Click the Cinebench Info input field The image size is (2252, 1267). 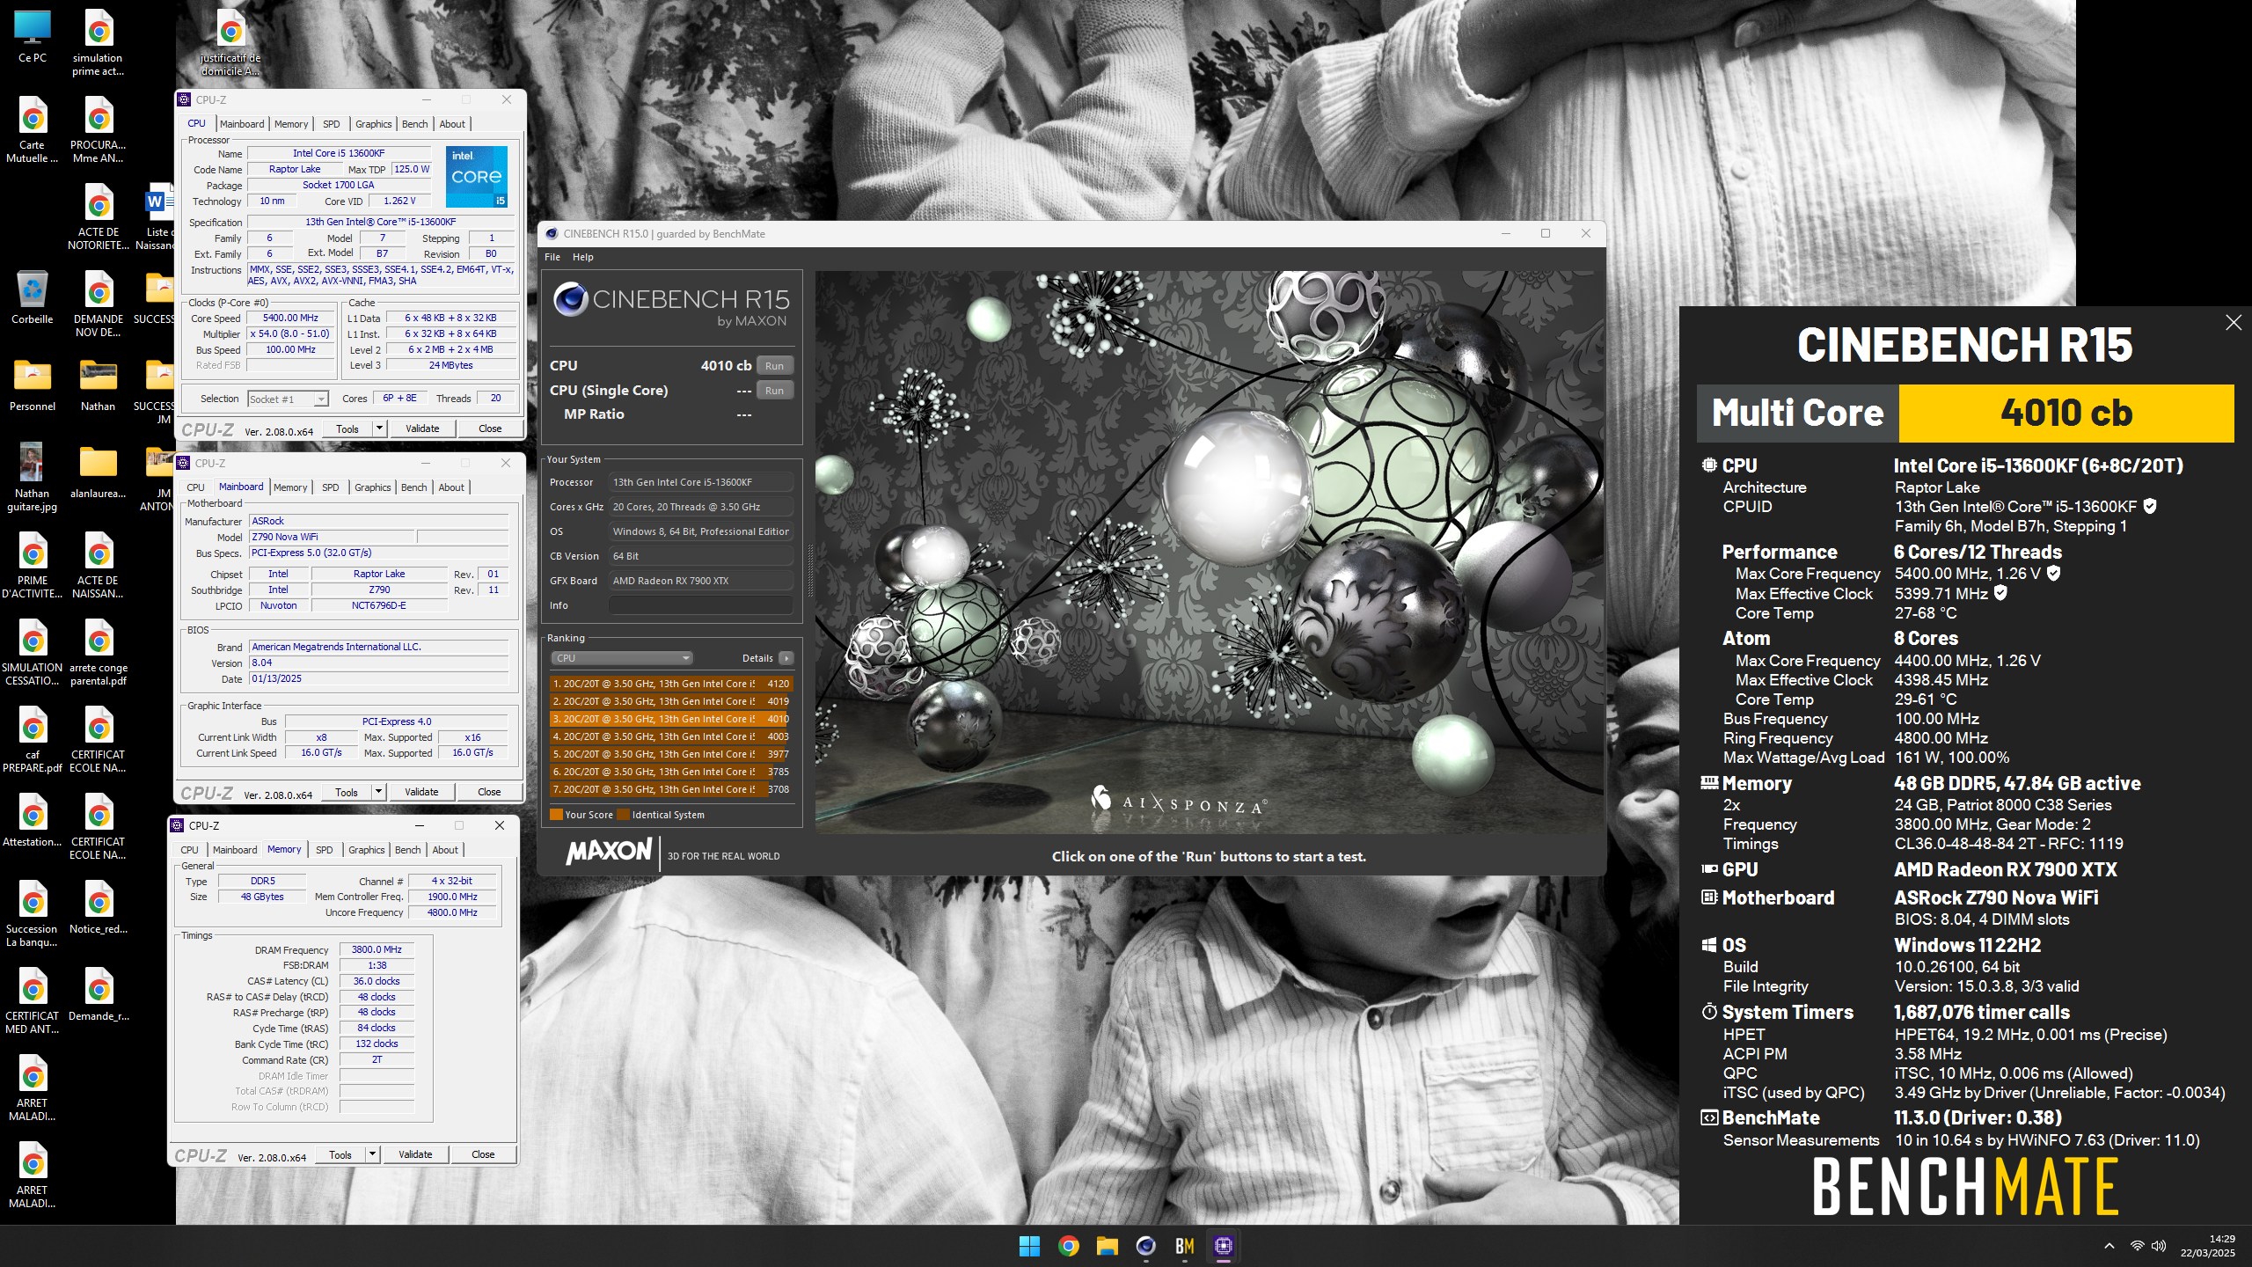(x=700, y=605)
